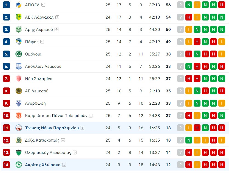229x173 pixels.
Task: Click the down arrow next to Καρμιώτισσα
Action: (91, 116)
